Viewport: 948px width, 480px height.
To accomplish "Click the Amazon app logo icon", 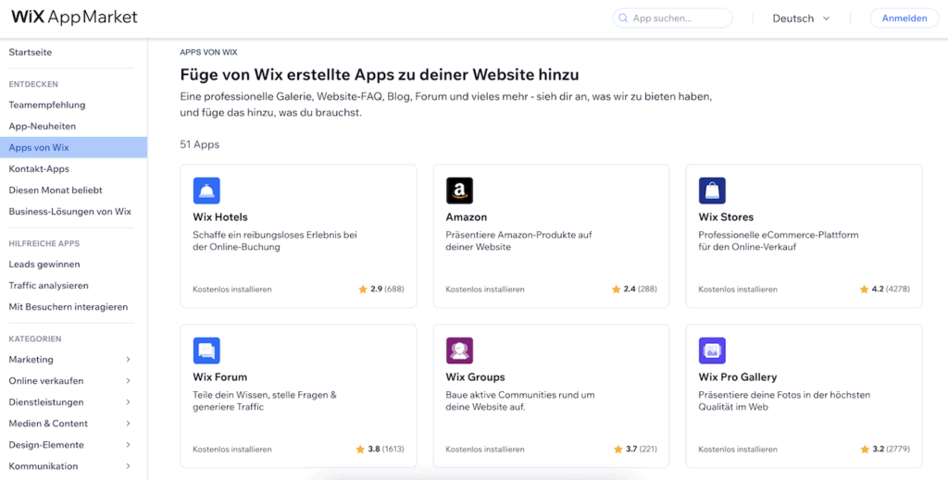I will 459,191.
